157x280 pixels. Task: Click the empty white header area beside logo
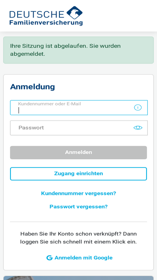click(x=119, y=16)
